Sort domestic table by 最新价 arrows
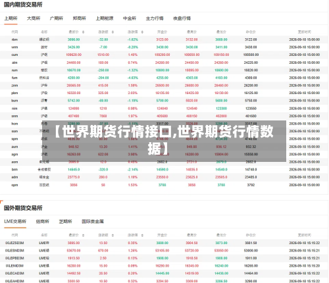Image resolution: width=329 pixels, height=283 pixels. pyautogui.click(x=83, y=32)
